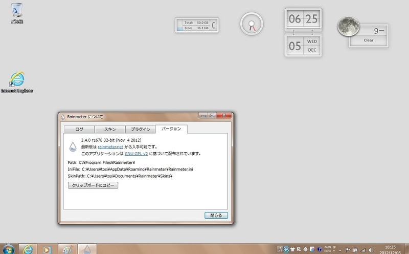Click the クリップボードにコピー button
Viewport: 409px width, 254px height.
click(93, 185)
